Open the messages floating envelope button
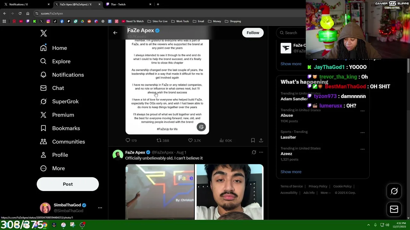 click(394, 209)
